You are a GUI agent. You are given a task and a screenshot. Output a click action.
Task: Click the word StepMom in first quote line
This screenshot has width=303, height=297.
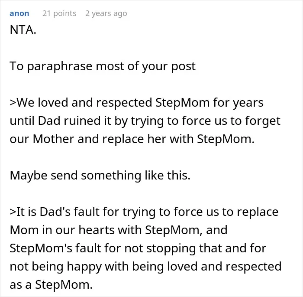[182, 103]
